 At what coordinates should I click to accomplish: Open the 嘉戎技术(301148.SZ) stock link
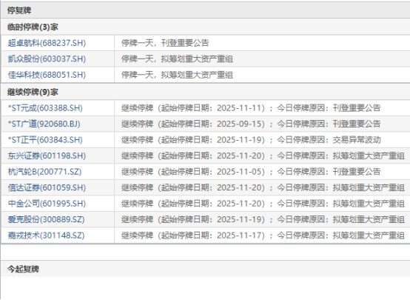tap(47, 236)
